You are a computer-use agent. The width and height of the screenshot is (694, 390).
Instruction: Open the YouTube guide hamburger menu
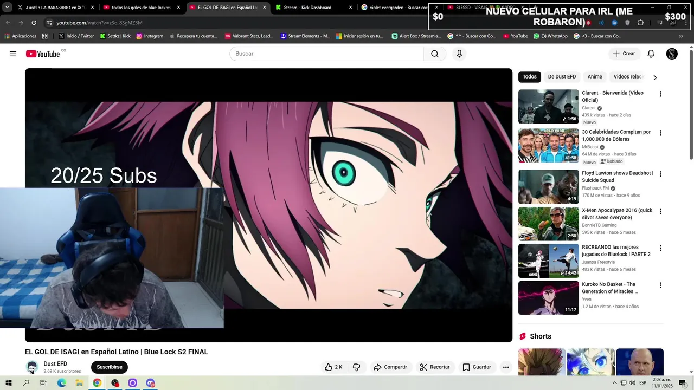tap(13, 54)
